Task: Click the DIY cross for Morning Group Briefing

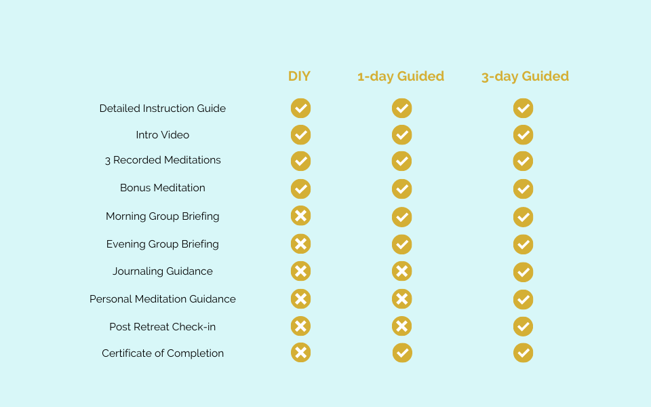Action: point(300,216)
